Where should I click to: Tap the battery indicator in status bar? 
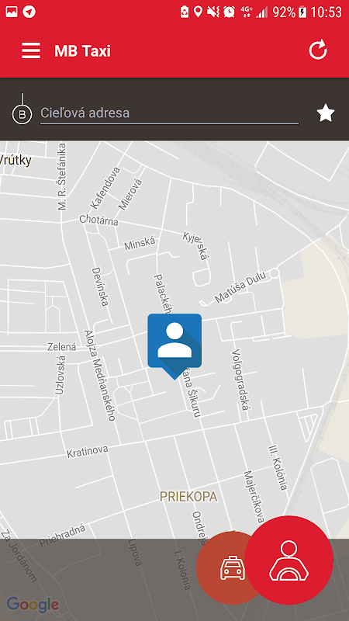click(x=302, y=12)
